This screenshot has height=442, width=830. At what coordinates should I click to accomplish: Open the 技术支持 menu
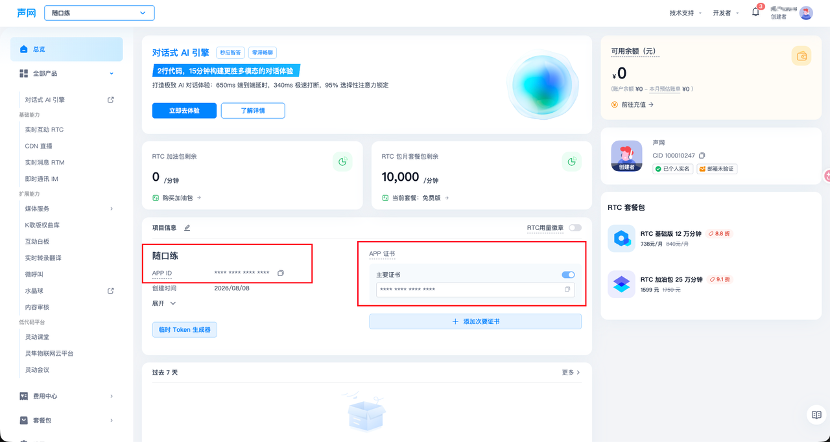point(685,13)
